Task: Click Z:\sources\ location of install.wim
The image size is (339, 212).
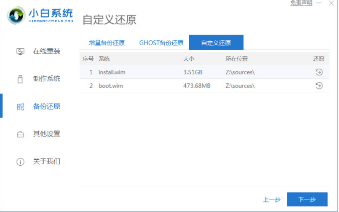Action: coord(240,72)
